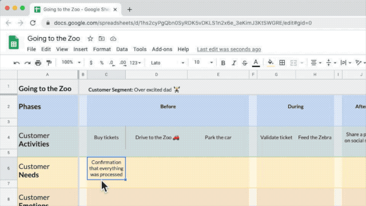Open the text wrapping dropdown

(345, 62)
